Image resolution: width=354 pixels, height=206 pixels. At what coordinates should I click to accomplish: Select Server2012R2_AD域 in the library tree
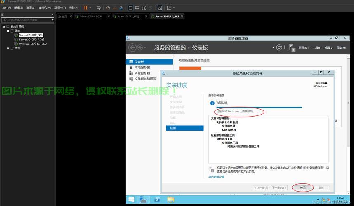pos(31,40)
